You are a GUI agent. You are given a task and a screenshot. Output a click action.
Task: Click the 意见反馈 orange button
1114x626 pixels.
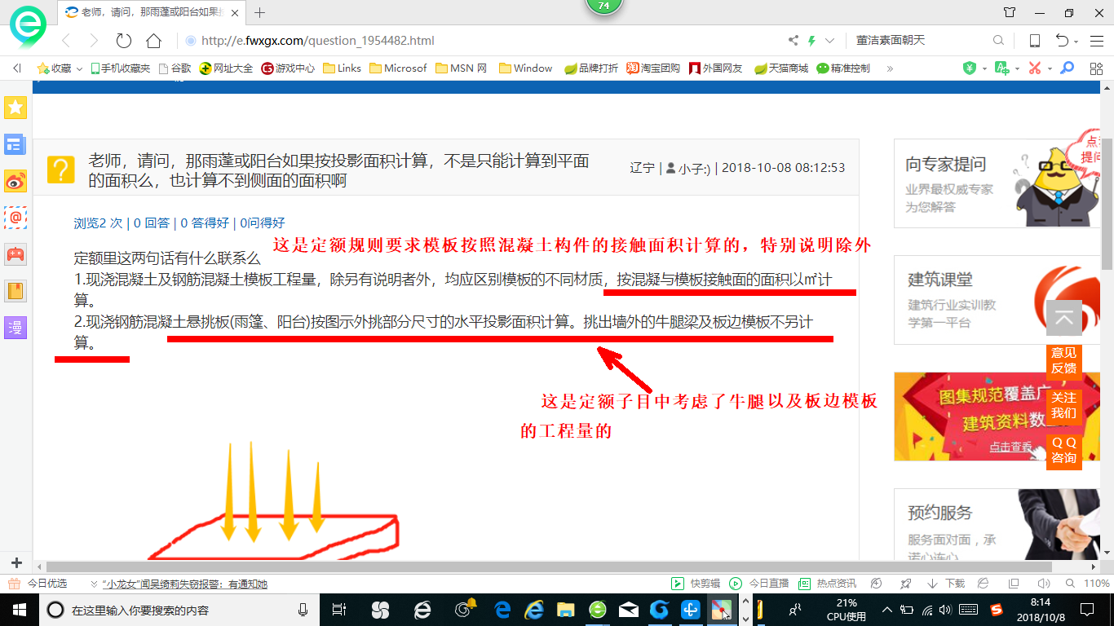pos(1063,360)
